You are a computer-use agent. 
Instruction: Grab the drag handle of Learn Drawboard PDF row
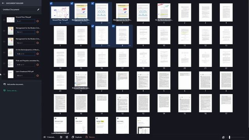(x=4, y=74)
